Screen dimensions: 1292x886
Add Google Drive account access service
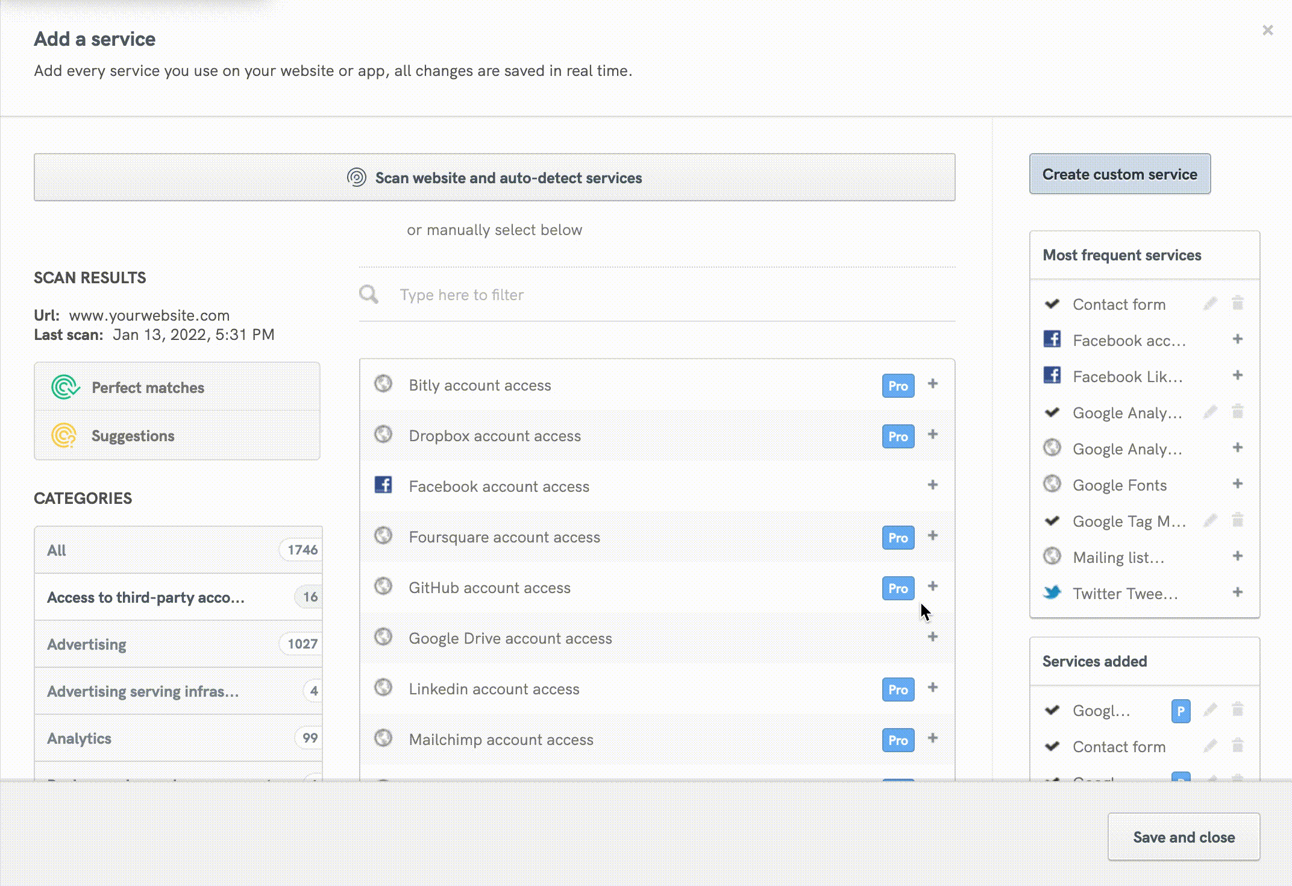[932, 637]
